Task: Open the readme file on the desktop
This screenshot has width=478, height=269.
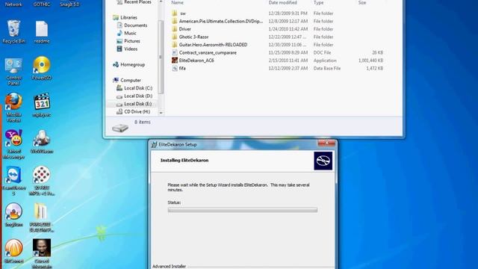Action: point(42,31)
